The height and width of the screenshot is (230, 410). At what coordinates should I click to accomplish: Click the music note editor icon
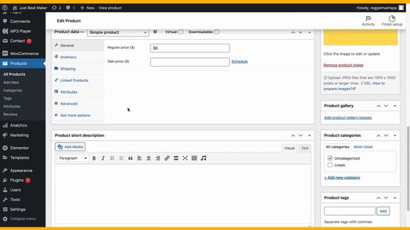(204, 158)
